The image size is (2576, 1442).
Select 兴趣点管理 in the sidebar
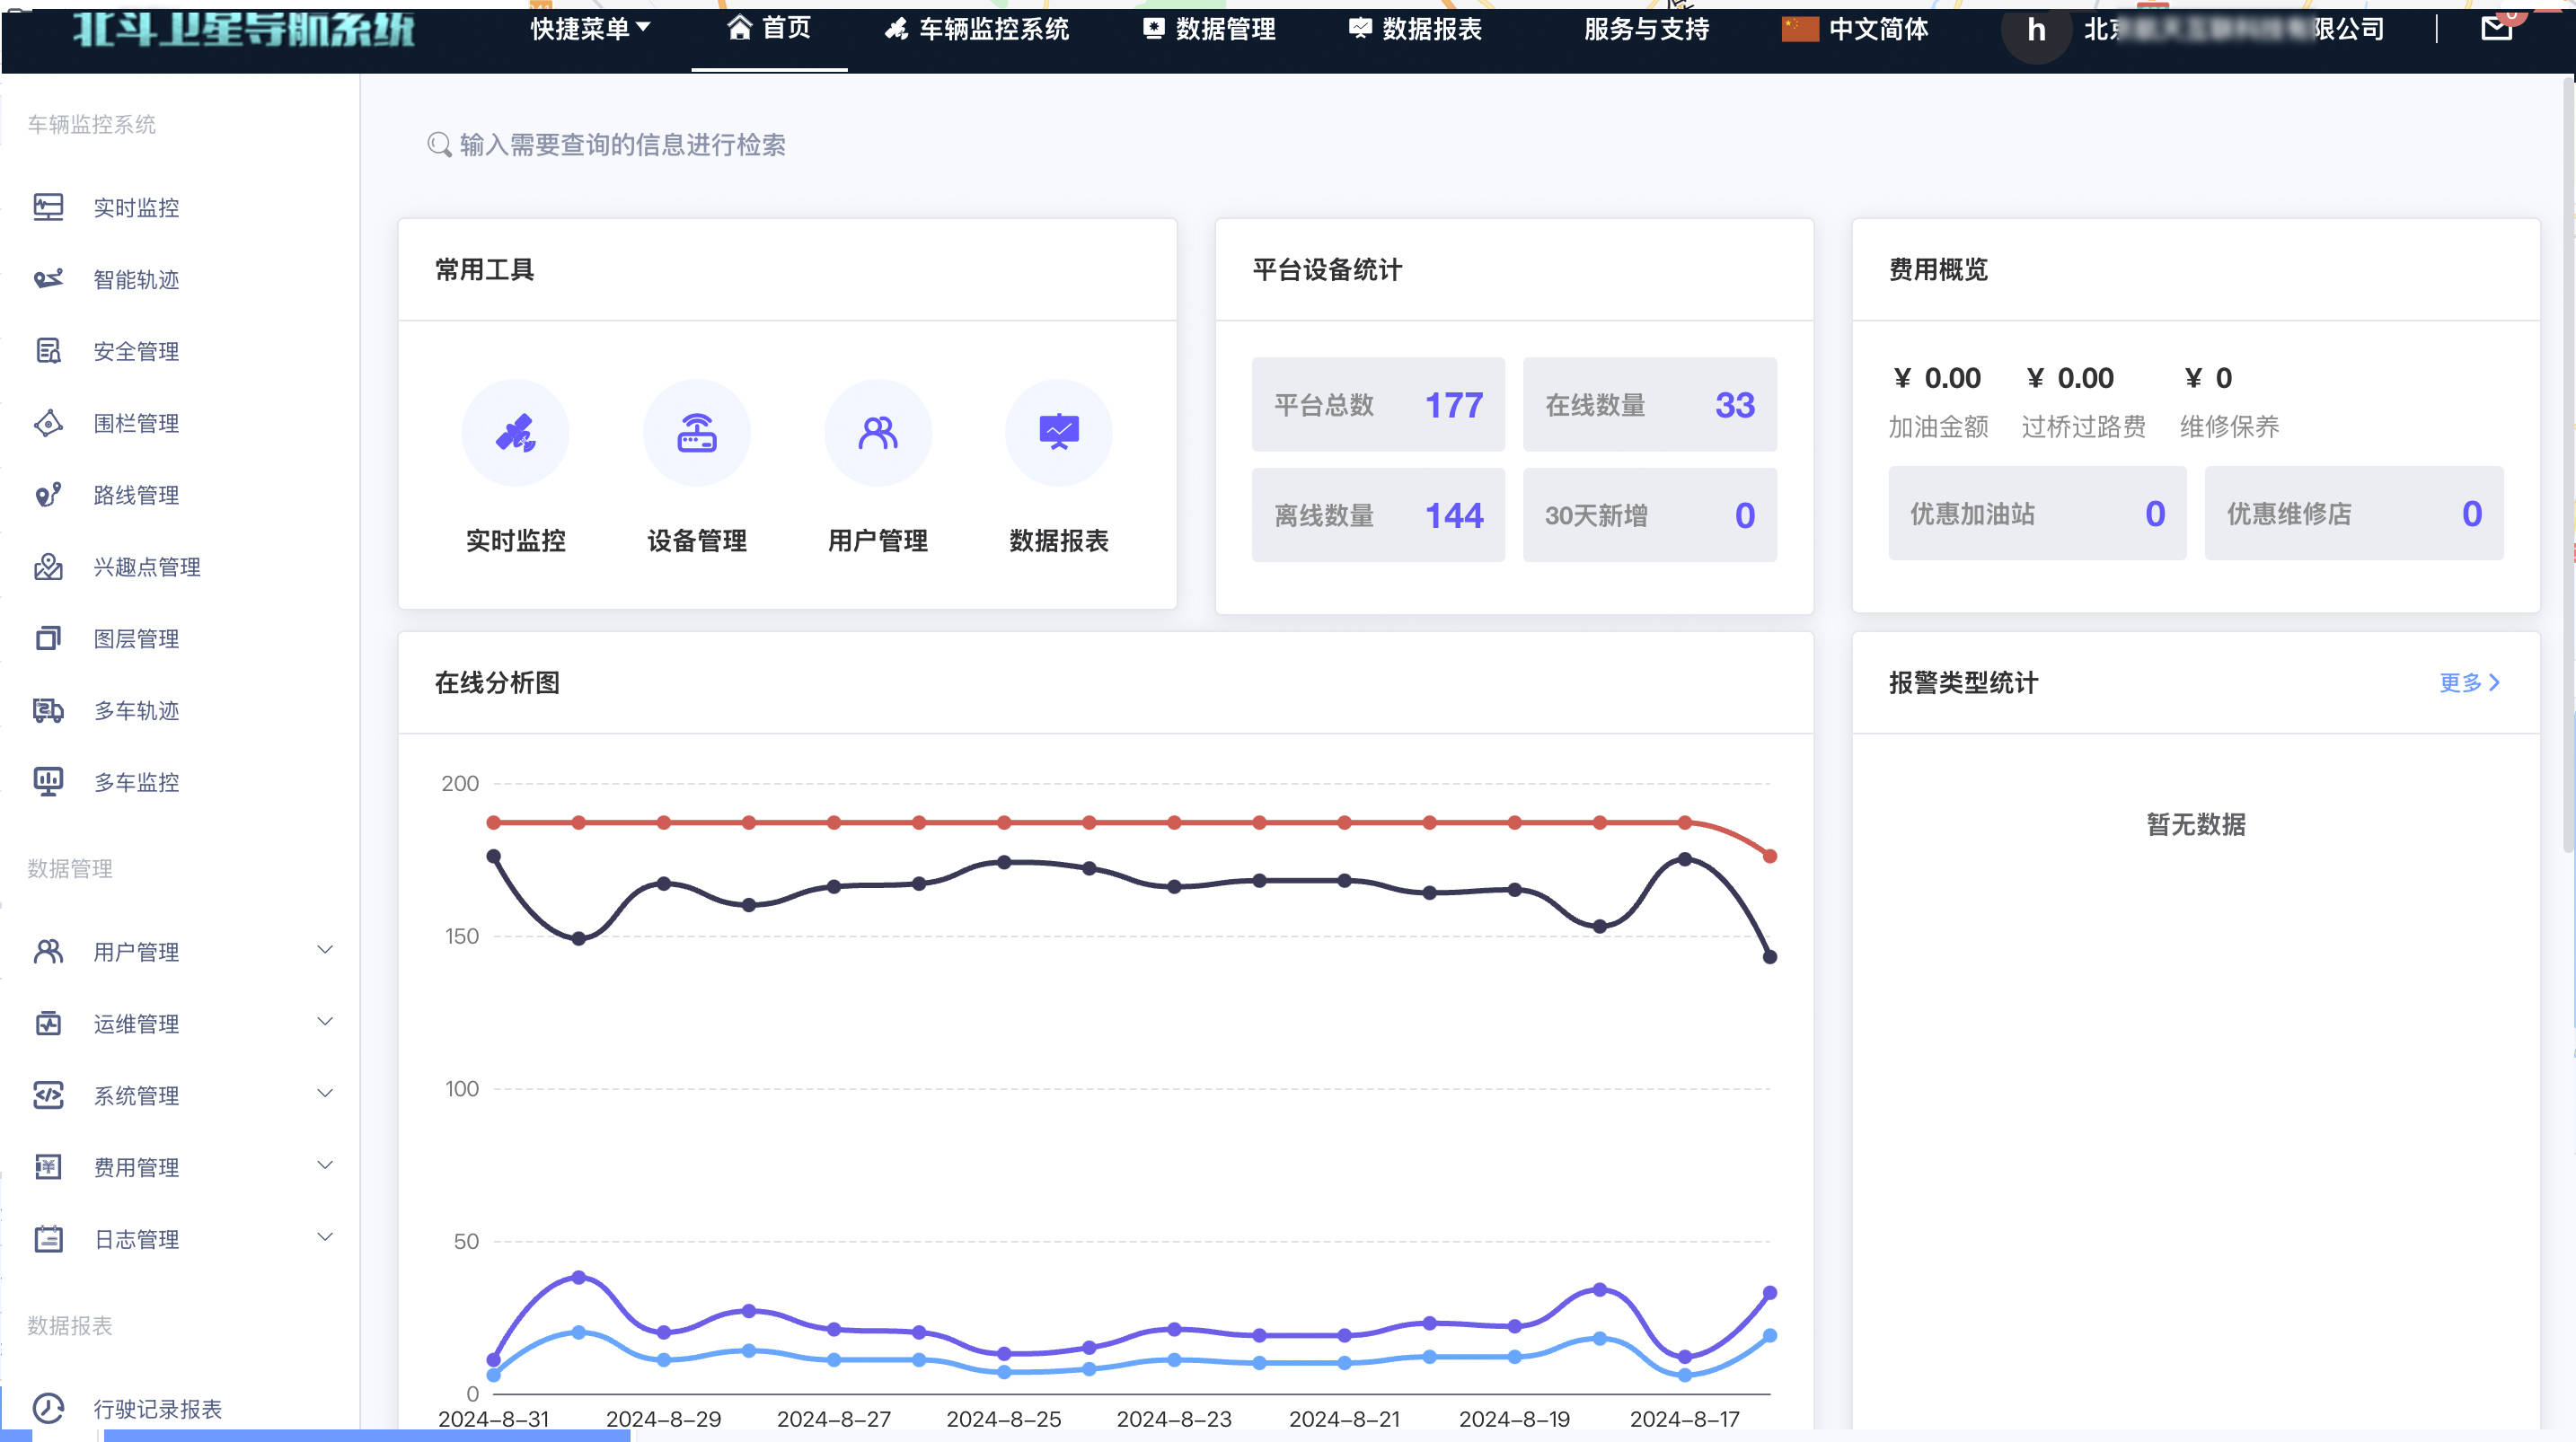point(146,567)
